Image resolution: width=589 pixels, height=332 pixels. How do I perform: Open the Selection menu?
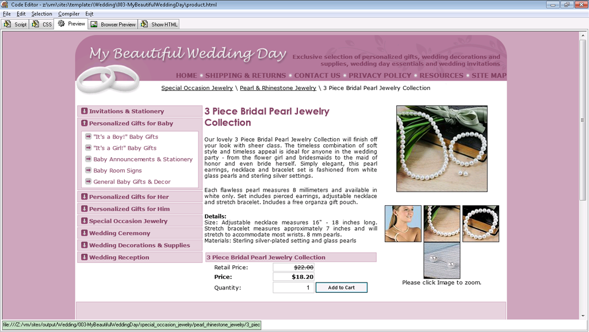[x=41, y=14]
